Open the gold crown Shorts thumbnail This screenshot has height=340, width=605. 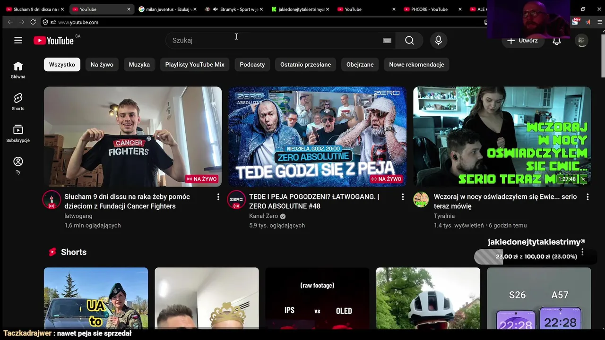(x=207, y=298)
